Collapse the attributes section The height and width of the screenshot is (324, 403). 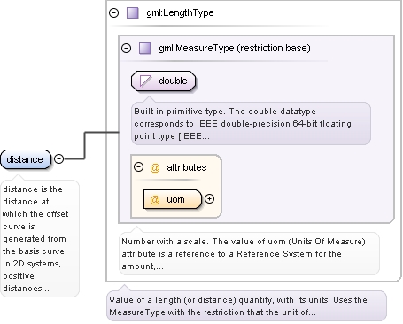tap(138, 167)
